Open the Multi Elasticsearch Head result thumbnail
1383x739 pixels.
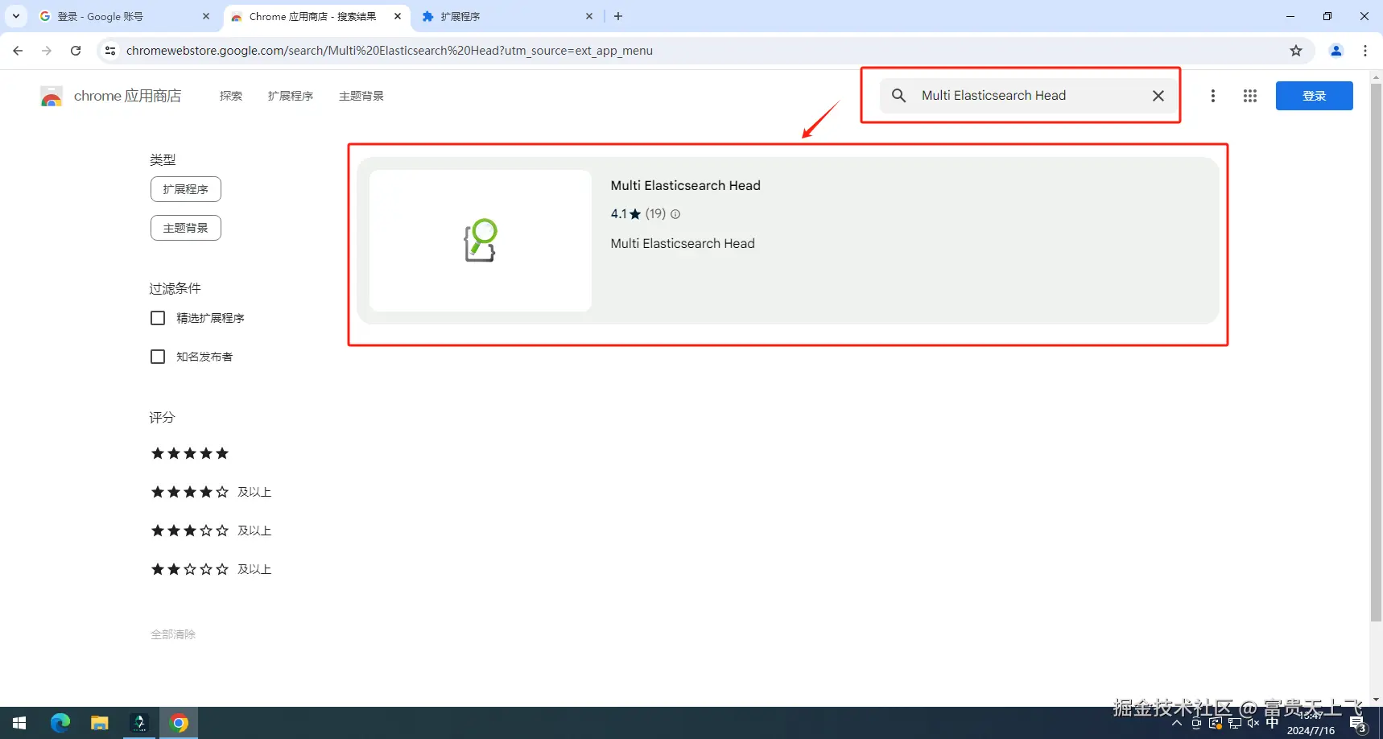(481, 241)
